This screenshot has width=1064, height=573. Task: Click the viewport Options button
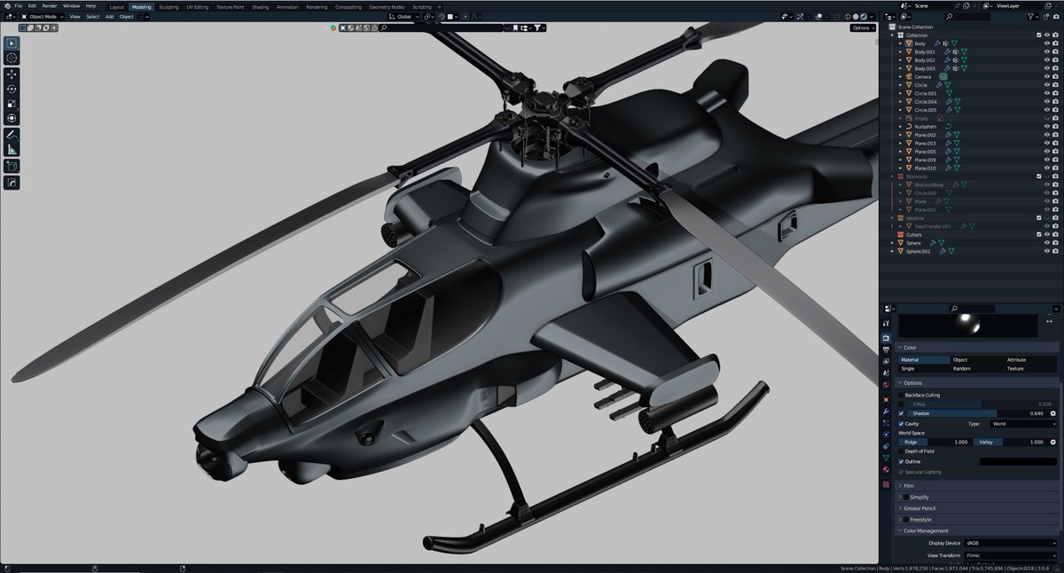pyautogui.click(x=862, y=27)
